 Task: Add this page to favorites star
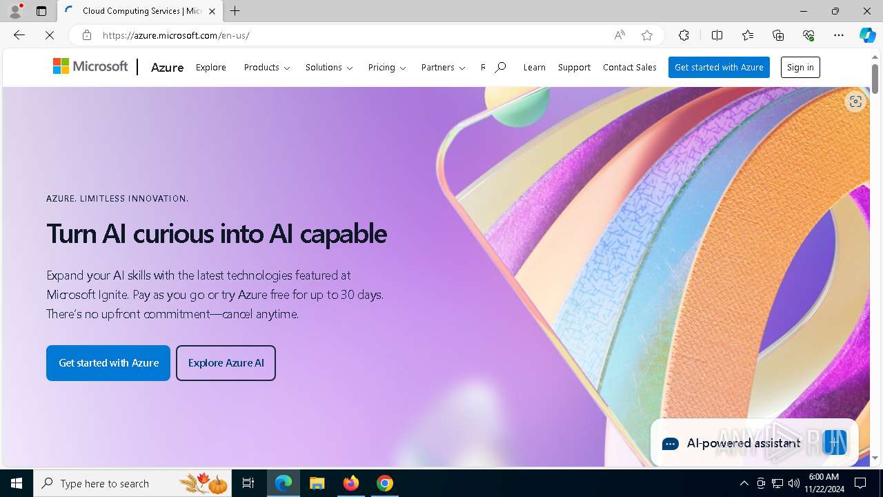647,35
